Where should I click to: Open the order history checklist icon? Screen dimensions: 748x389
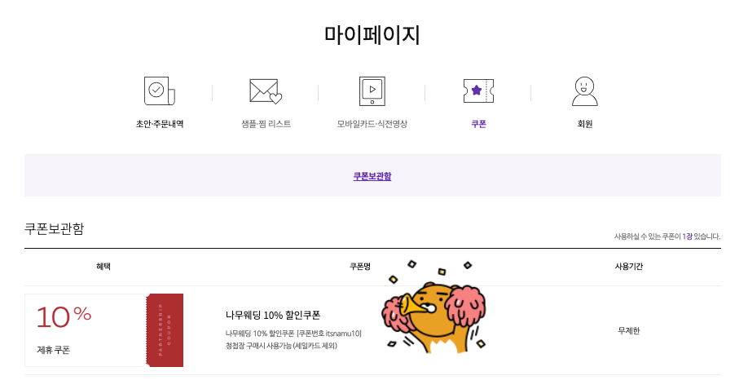click(160, 91)
